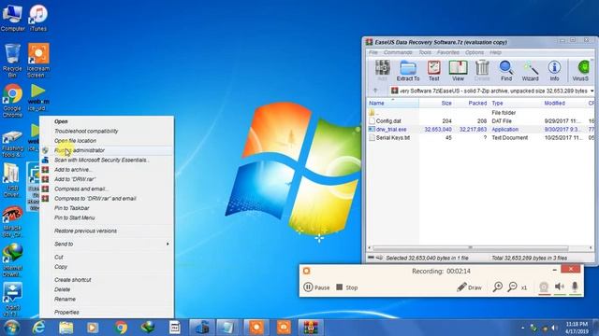Choose Compress and email...

(107, 189)
